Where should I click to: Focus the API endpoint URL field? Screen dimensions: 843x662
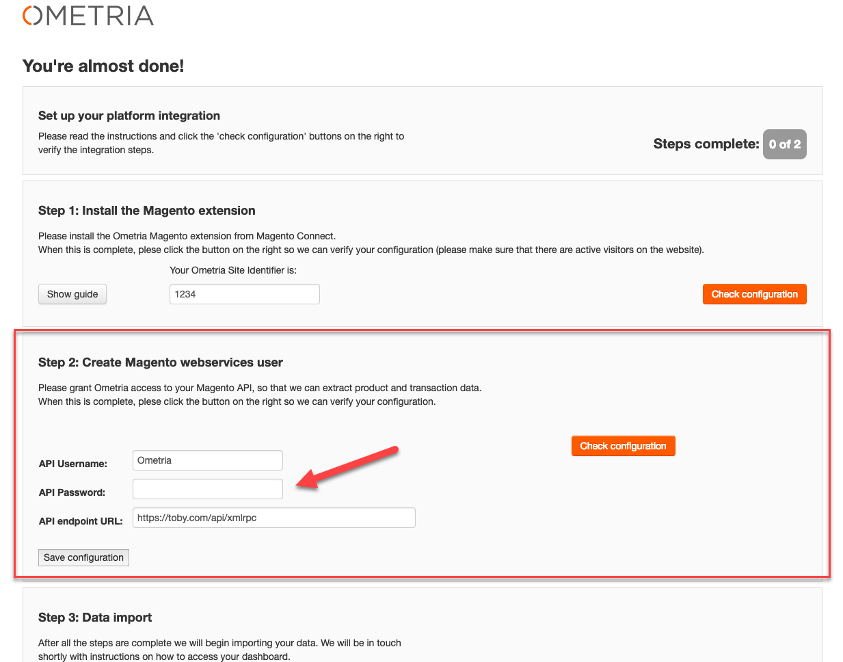tap(274, 518)
